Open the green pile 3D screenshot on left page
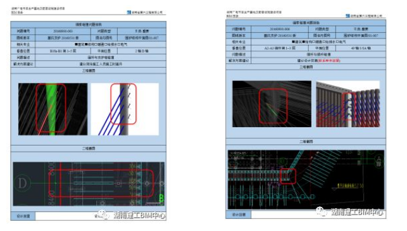This screenshot has height=231, width=407. tap(53, 109)
